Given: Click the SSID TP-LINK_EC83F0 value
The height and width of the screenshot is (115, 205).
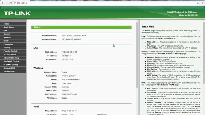Looking at the screenshot, I should pos(68,76).
